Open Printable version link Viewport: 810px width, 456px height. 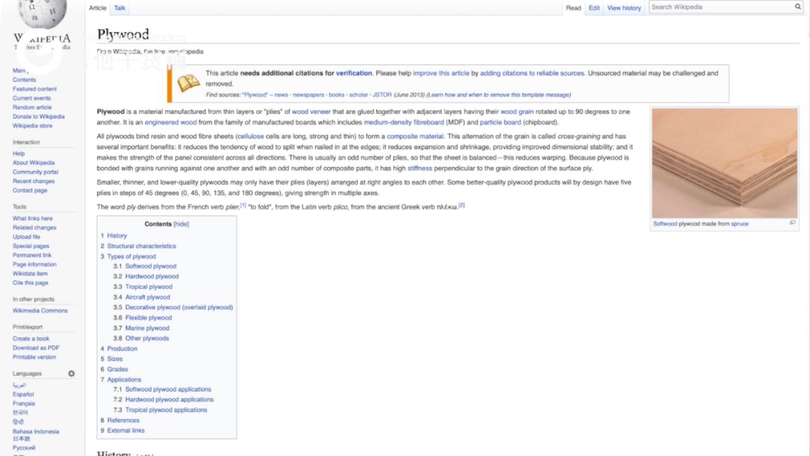coord(34,357)
